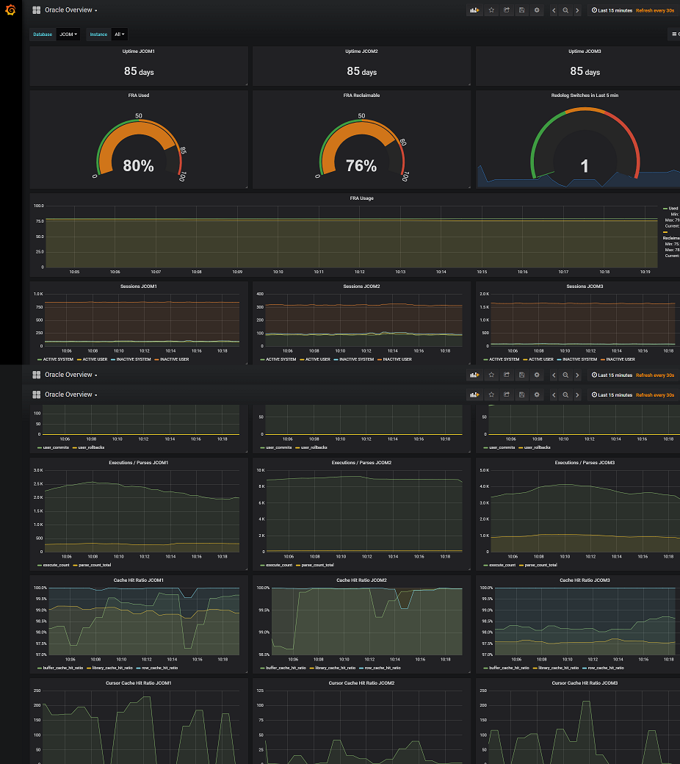Screen dimensions: 680x764
Task: Toggle buffer_cache_hit_ratio in Cache Hit Ratio JCOM1 legend
Action: pyautogui.click(x=60, y=668)
